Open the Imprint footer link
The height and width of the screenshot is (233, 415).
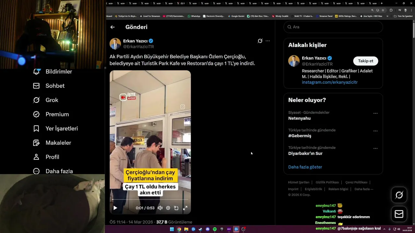293,189
